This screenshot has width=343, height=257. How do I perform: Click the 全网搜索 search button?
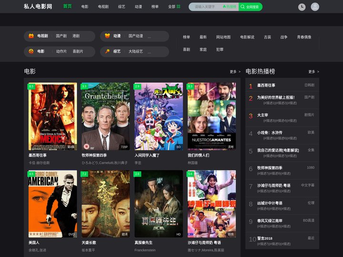click(251, 7)
